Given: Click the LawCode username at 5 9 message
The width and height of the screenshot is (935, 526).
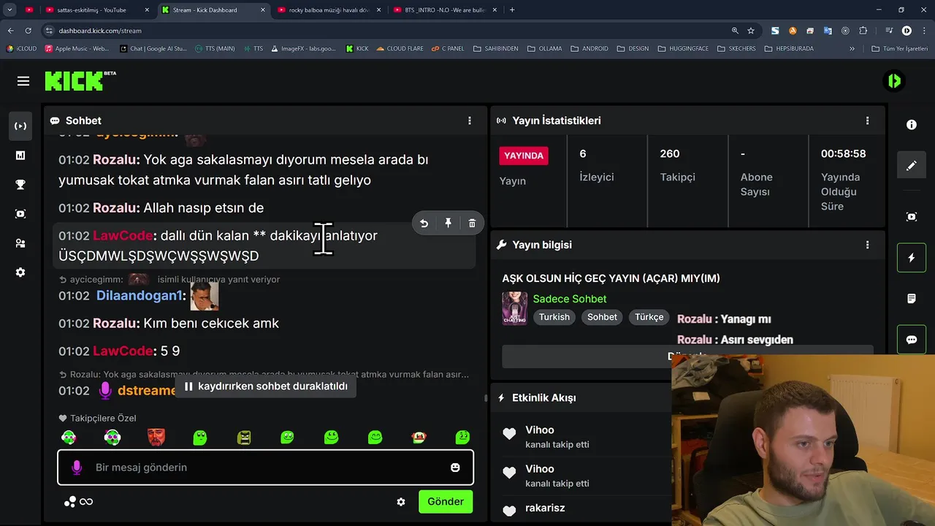Looking at the screenshot, I should coord(123,351).
